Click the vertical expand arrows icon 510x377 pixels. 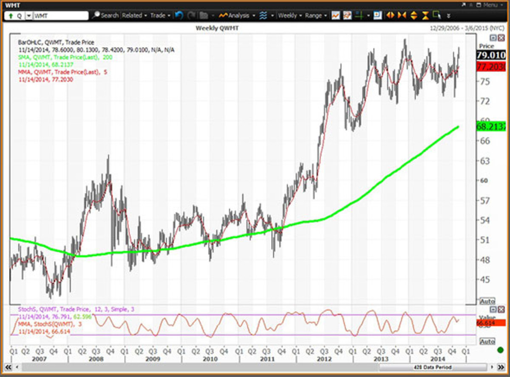point(414,16)
